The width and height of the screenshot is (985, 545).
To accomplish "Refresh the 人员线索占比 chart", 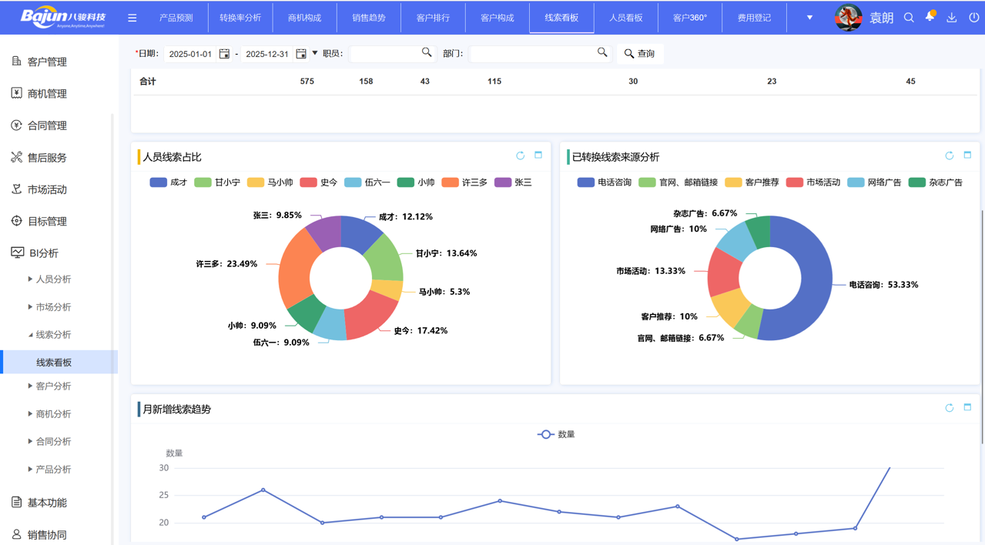I will [520, 155].
